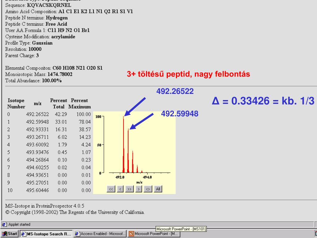
Task: Click the User AA Formula 'C11 H9 N2 O1 Br1'
Action: pyautogui.click(x=68, y=30)
